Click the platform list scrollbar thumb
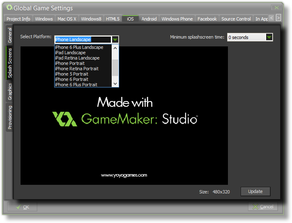The image size is (292, 223). click(x=115, y=68)
